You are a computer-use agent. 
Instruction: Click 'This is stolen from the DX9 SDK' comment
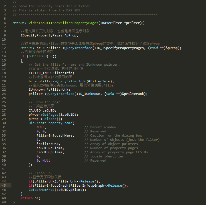click(x=49, y=10)
